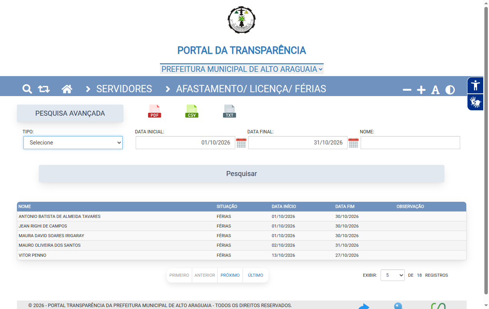Viewport: 489px width, 309px height.
Task: Export results as PDF
Action: pyautogui.click(x=155, y=111)
